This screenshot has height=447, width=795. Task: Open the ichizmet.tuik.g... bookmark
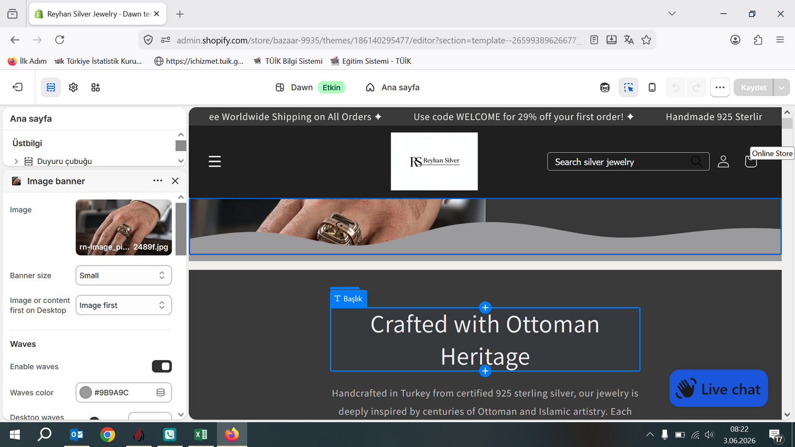199,61
